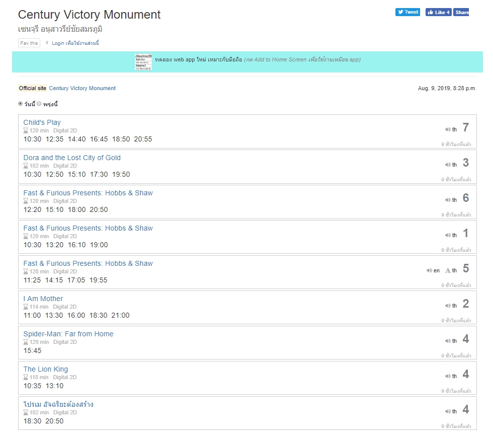Viewport: 493px width, 434px height.
Task: Click the Facebook Like button
Action: pyautogui.click(x=438, y=12)
